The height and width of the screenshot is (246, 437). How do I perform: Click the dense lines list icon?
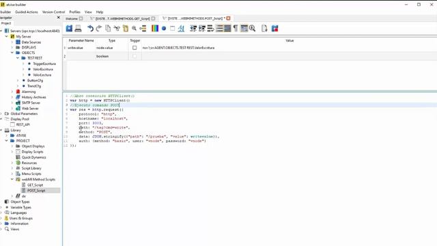coord(227,28)
